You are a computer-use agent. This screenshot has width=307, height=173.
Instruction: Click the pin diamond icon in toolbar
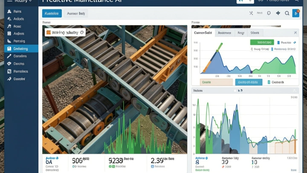278,13
